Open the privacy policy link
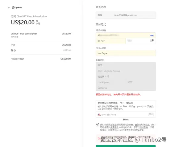Image resolution: width=171 pixels, height=147 pixels. 140,130
